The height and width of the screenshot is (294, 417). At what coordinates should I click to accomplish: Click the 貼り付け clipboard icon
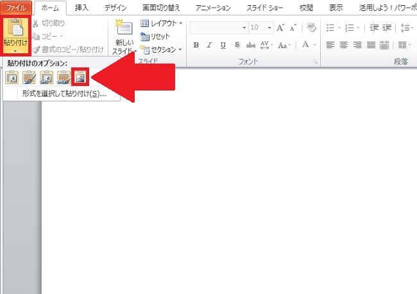point(15,27)
